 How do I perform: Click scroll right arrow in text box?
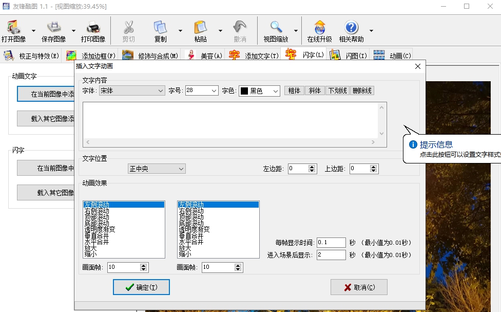(373, 142)
